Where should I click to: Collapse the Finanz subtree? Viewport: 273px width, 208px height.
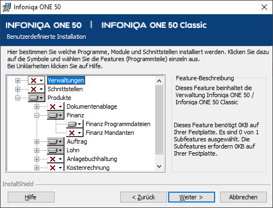point(37,115)
